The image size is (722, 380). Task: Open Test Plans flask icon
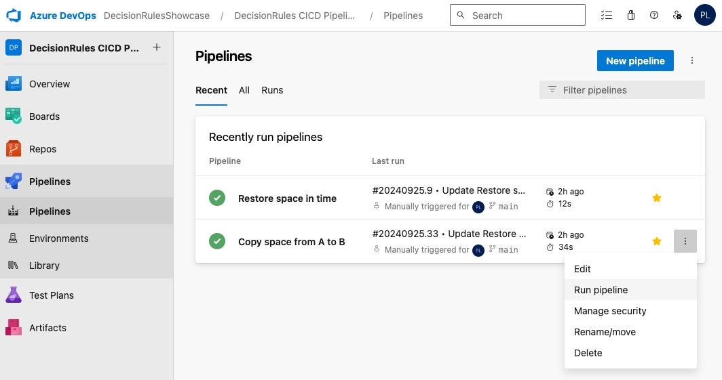tap(14, 295)
